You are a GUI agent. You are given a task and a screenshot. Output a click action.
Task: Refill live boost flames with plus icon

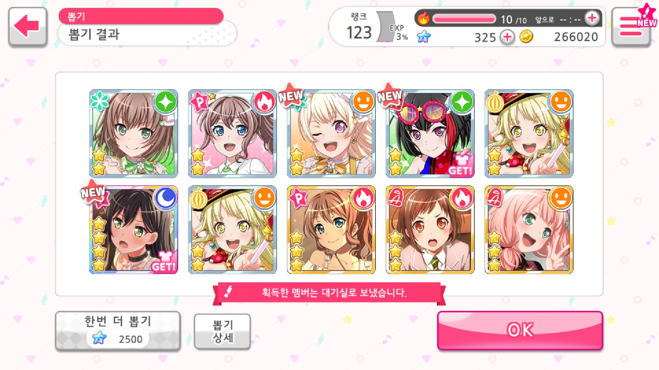[592, 18]
